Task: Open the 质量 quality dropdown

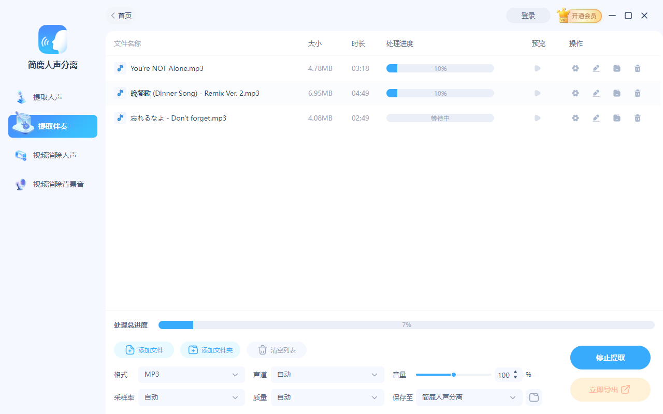Action: pyautogui.click(x=327, y=397)
